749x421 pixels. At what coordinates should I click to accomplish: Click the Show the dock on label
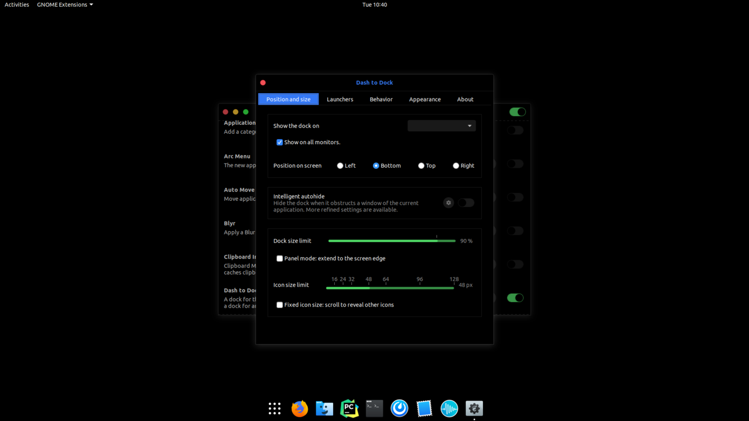(296, 125)
